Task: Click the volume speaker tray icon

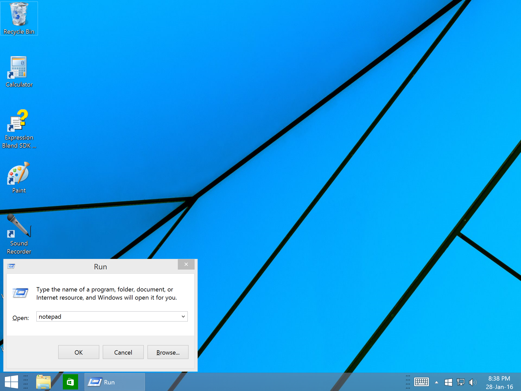Action: coord(472,382)
